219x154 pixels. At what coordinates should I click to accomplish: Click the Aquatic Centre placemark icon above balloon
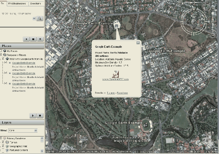pos(116,26)
